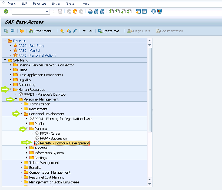This screenshot has height=191, width=222.
Task: Open the transaction command field dropdown
Action: pos(47,11)
